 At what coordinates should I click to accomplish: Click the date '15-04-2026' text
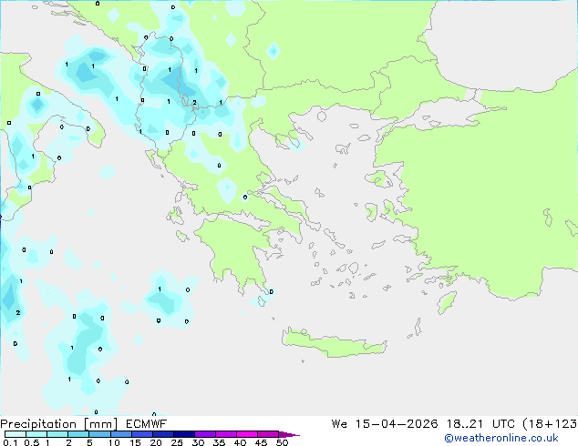397,424
